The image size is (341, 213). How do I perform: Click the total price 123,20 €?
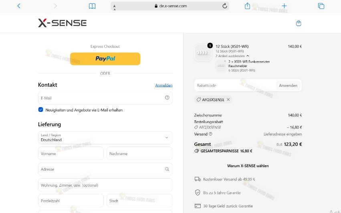[293, 144]
